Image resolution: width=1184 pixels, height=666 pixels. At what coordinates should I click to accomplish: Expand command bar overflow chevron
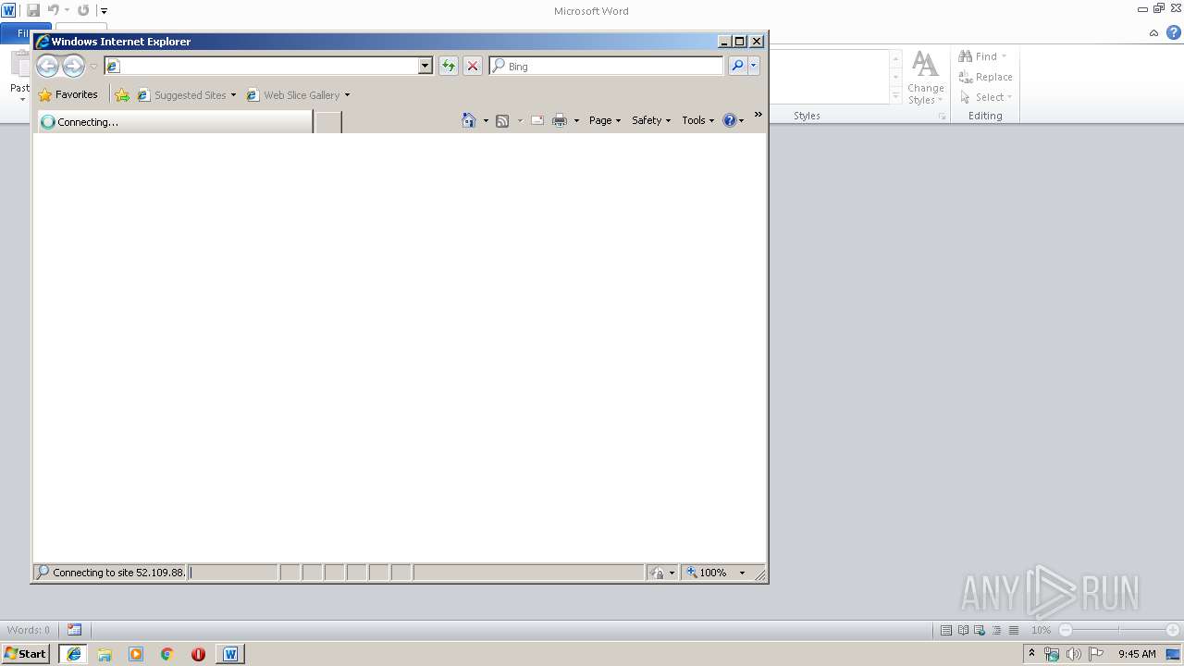pos(758,115)
